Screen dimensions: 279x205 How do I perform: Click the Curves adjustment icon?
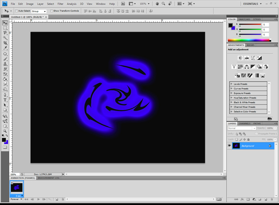[253, 58]
